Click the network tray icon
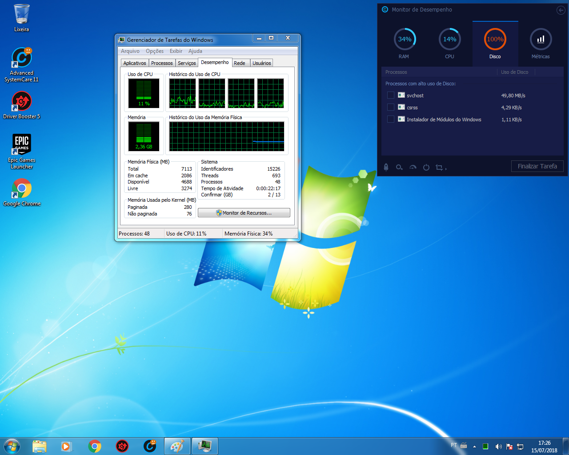 [x=520, y=446]
